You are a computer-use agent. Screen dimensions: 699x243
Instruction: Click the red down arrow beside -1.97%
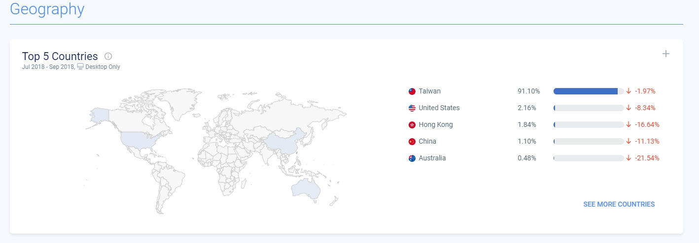coord(629,91)
